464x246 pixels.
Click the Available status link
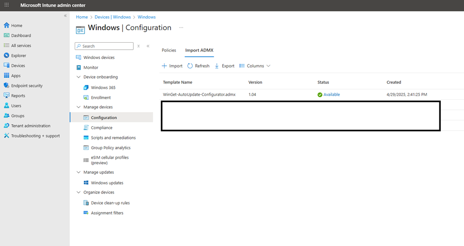(x=331, y=95)
